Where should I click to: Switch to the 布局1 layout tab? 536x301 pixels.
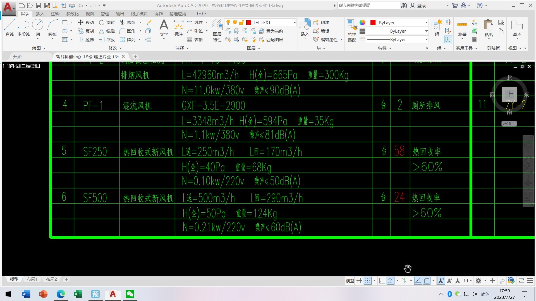32,279
